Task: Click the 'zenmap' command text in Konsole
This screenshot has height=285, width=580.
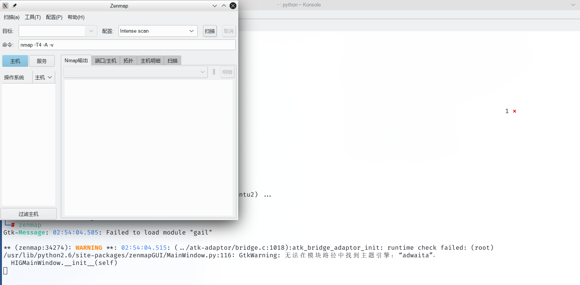Action: point(30,225)
